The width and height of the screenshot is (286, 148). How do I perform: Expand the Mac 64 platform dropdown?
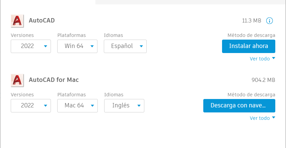click(77, 106)
